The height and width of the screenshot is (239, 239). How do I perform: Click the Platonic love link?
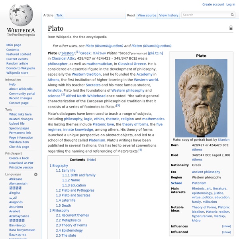pos(103,124)
